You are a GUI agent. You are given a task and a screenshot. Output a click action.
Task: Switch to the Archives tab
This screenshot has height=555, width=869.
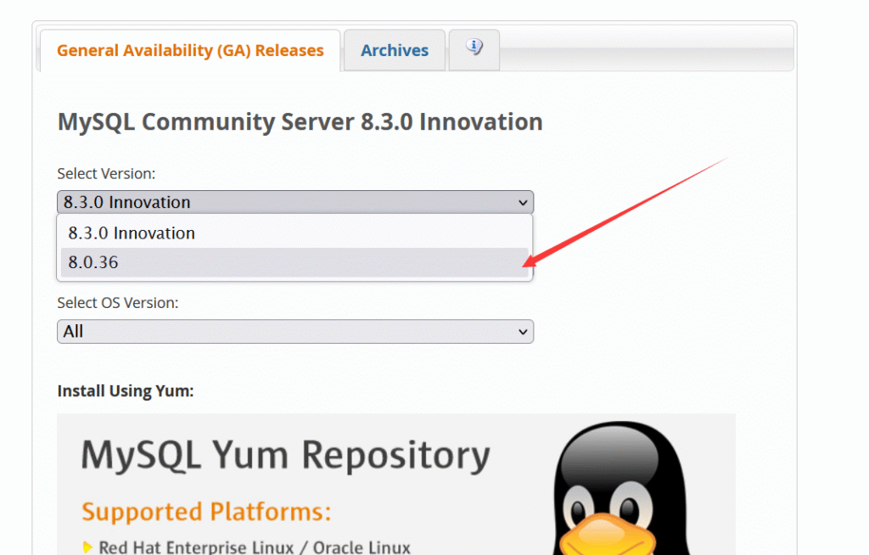[x=395, y=51]
